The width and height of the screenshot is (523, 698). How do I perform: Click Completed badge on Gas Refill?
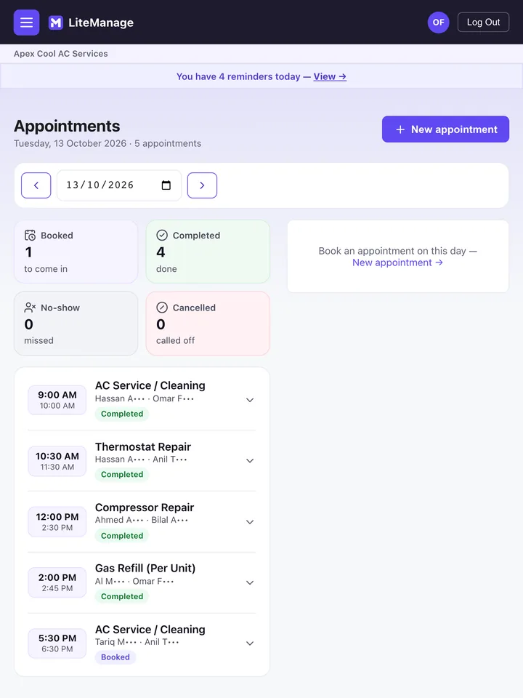click(x=122, y=596)
